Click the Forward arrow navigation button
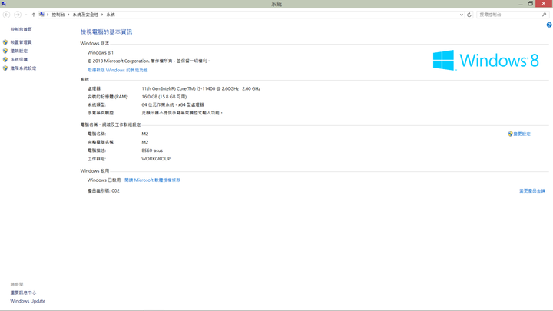 click(x=17, y=15)
